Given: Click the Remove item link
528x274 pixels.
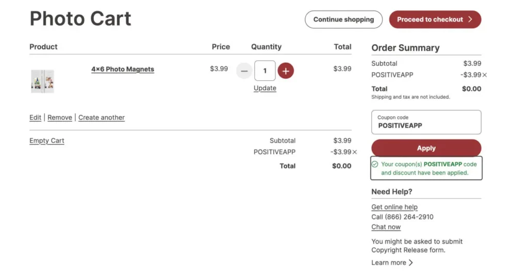Looking at the screenshot, I should 60,118.
